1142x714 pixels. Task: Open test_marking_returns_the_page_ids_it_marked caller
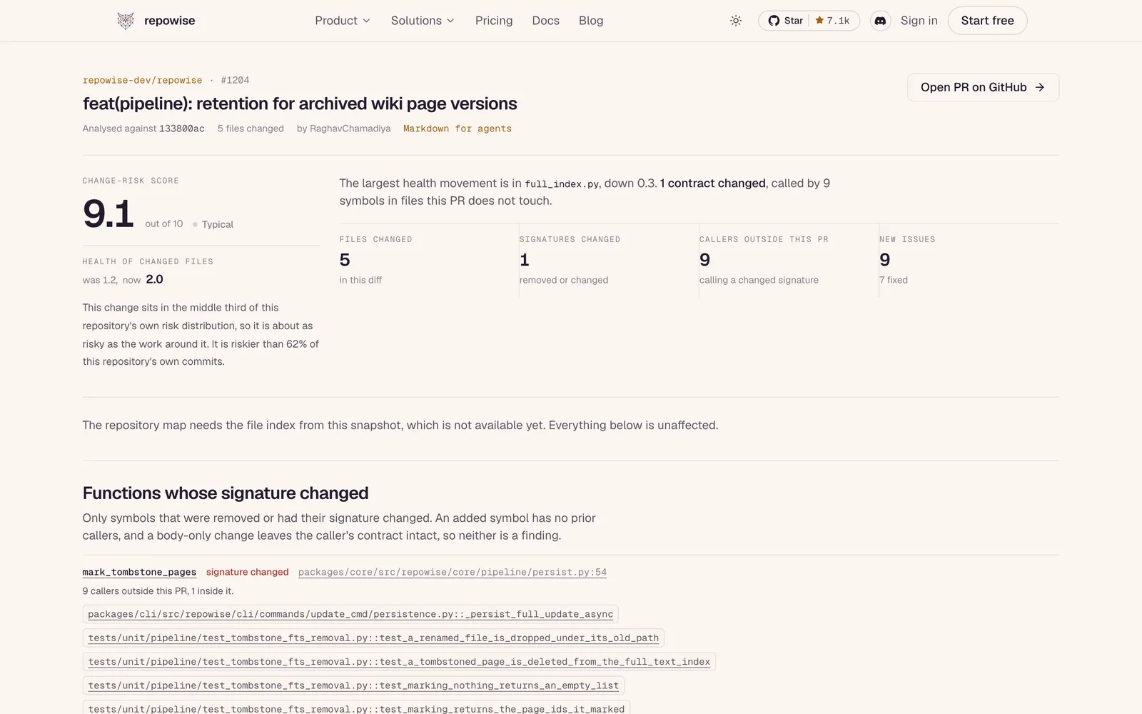(x=356, y=708)
